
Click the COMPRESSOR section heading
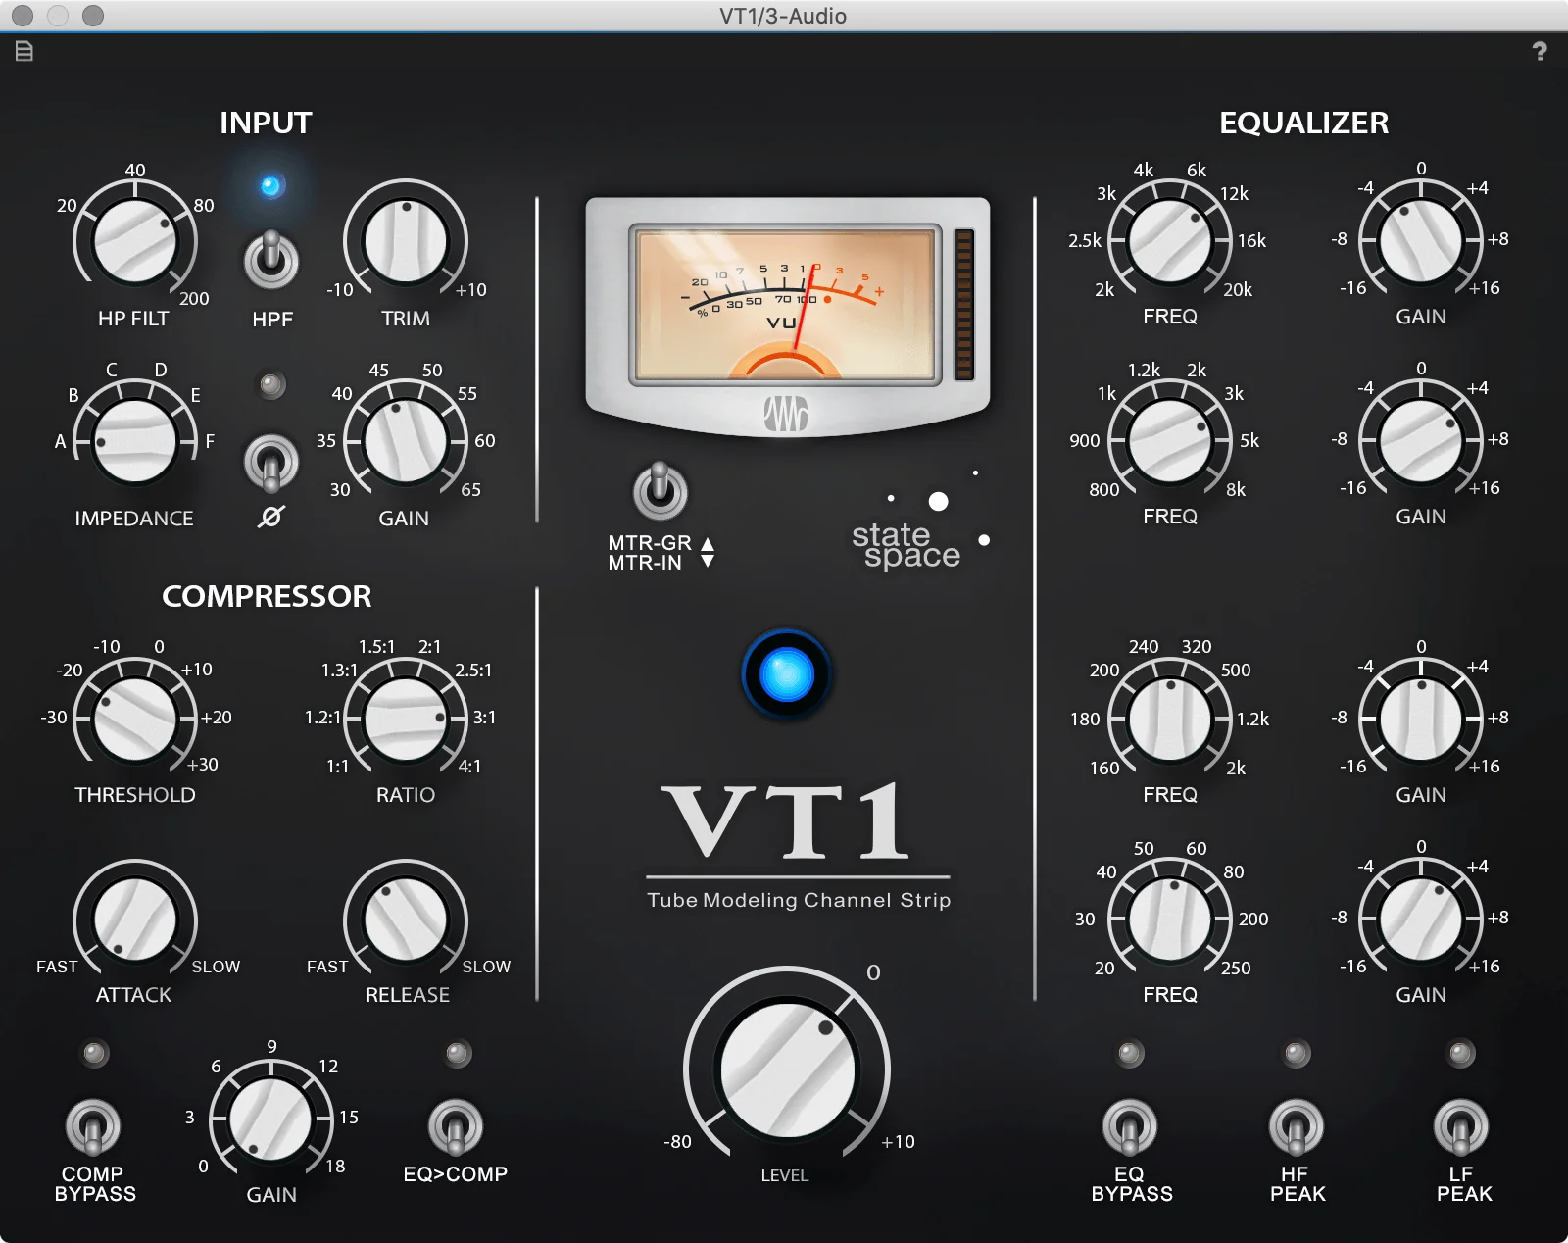(x=267, y=596)
